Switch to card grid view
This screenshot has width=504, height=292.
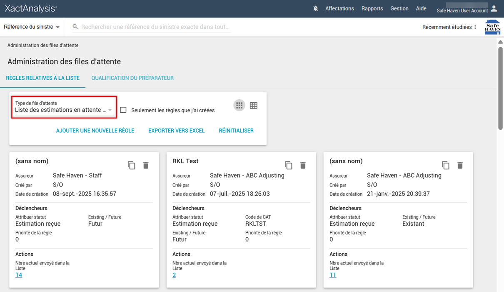(239, 106)
